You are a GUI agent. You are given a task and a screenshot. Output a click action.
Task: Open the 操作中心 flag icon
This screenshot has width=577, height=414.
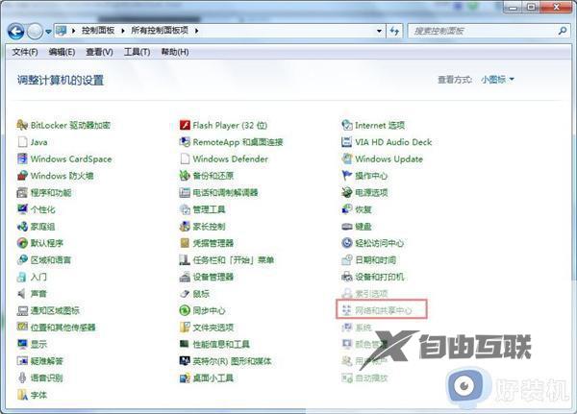(347, 176)
